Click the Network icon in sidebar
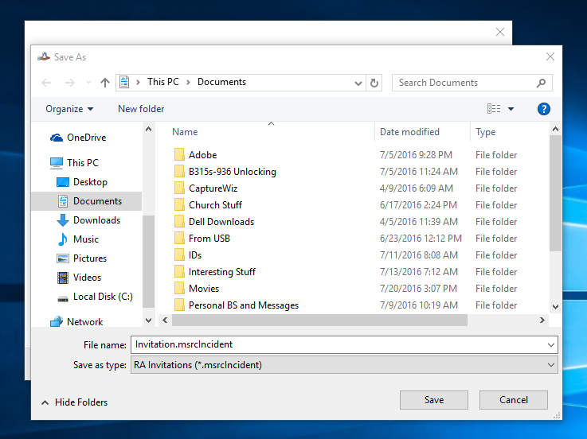Image resolution: width=587 pixels, height=439 pixels. point(57,321)
